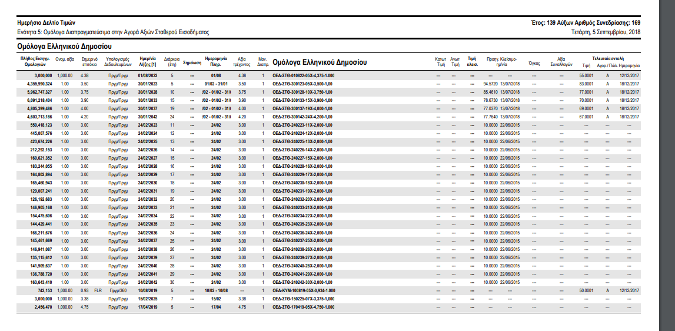Click the column header 'Τιμή κλεισ.'

click(x=472, y=62)
